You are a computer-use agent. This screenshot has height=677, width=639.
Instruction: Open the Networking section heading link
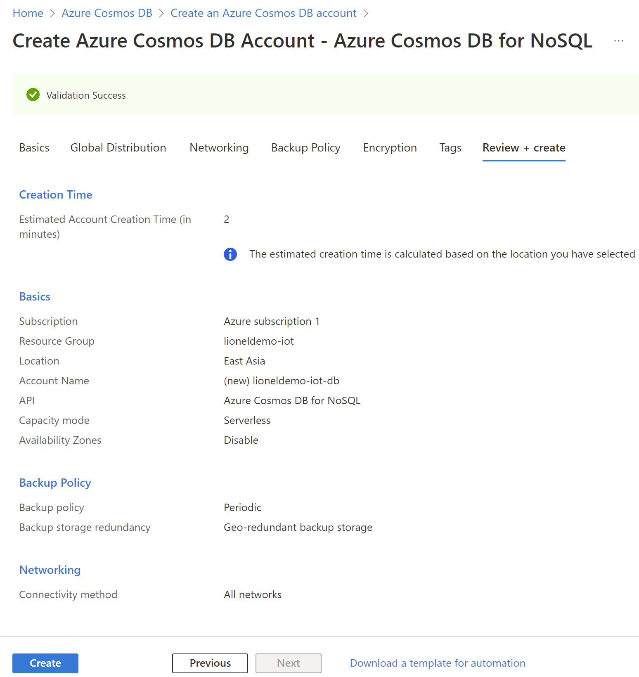[50, 570]
